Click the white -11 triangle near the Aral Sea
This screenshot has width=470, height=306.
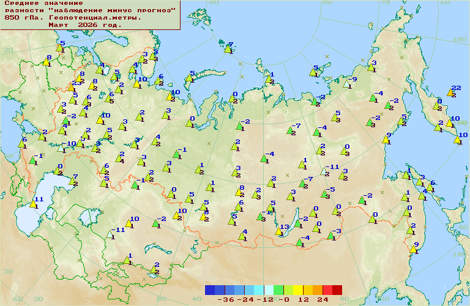[x=110, y=234]
